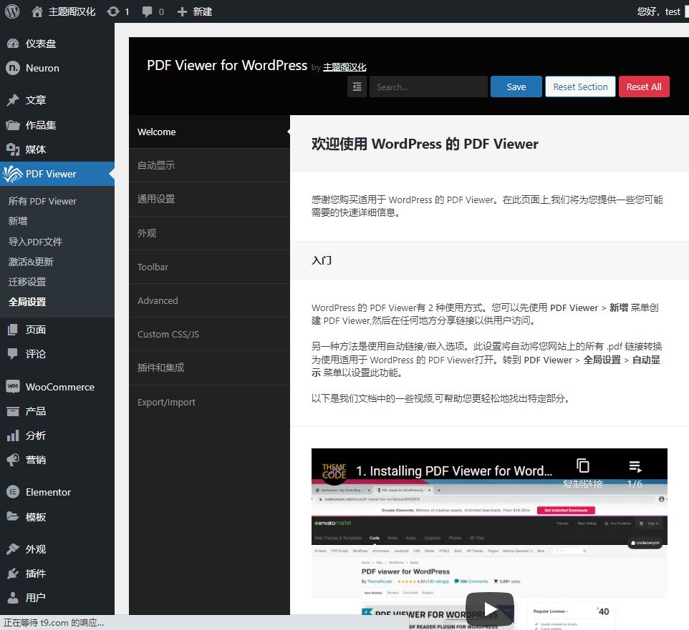The image size is (689, 630).
Task: Select the Advanced tab
Action: click(210, 300)
